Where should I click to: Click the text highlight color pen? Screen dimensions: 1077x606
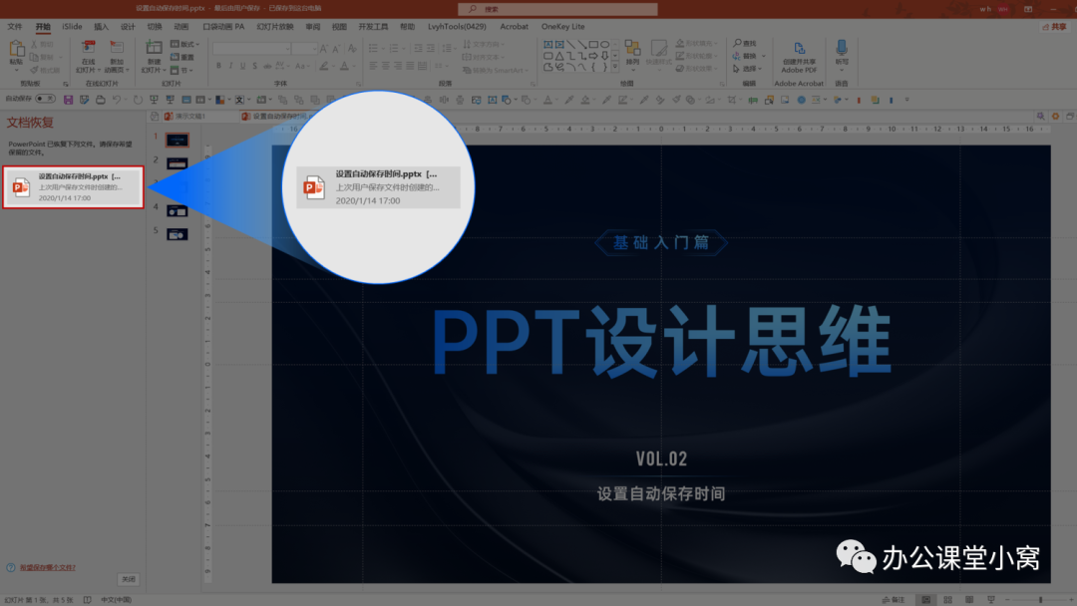(x=325, y=66)
